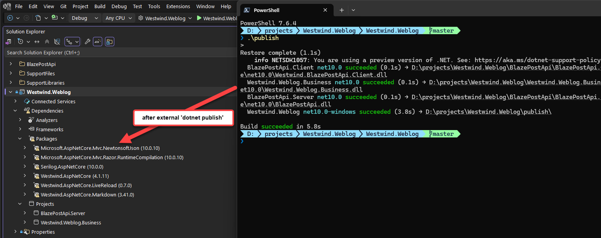
Task: Click the new tab plus button in terminal
Action: (342, 10)
